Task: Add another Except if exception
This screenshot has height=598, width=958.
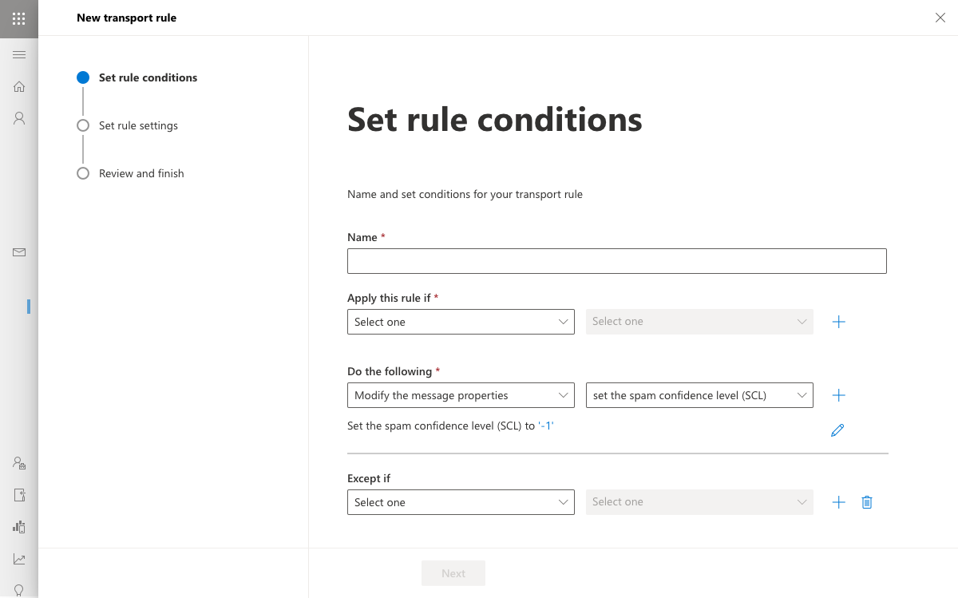Action: tap(838, 502)
